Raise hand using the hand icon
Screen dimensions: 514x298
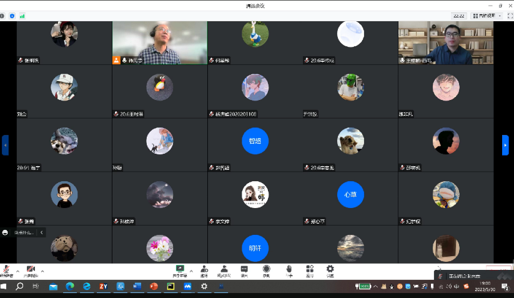pos(289,270)
